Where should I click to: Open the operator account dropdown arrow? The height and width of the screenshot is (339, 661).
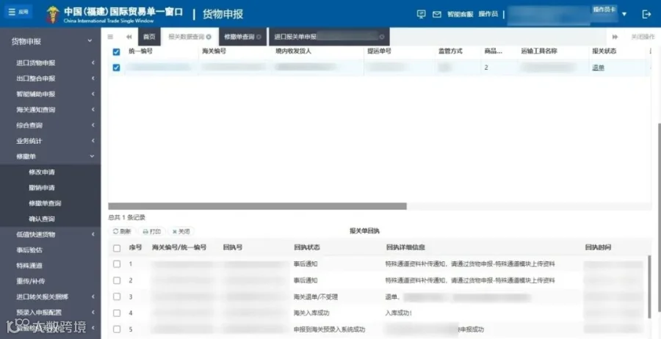(x=624, y=15)
